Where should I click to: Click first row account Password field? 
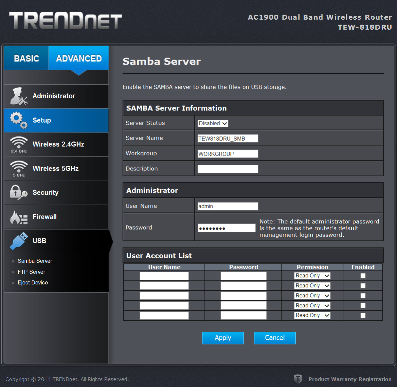[x=243, y=276]
